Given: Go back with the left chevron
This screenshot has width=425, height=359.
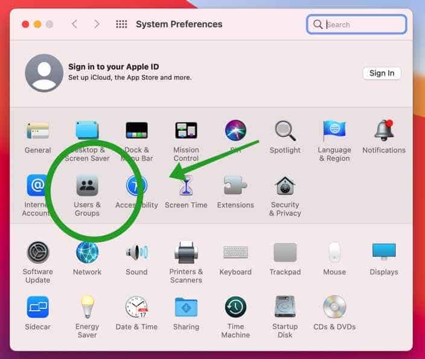Looking at the screenshot, I should [74, 24].
